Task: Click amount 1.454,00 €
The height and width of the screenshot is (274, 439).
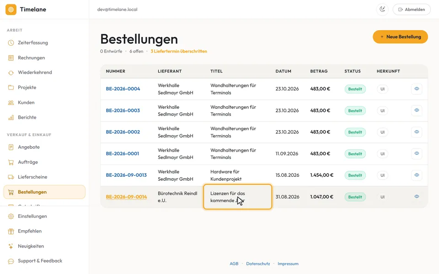Action: point(321,175)
